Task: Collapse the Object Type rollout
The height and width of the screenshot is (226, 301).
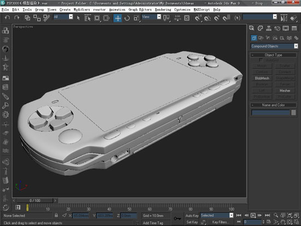Action: (273, 55)
